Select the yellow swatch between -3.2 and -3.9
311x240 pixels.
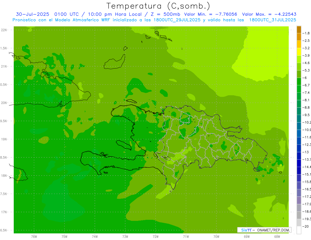299,52
